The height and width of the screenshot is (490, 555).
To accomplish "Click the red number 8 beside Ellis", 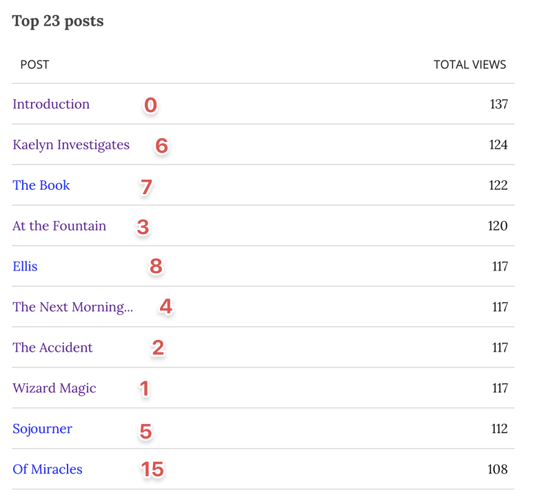I will click(x=156, y=266).
